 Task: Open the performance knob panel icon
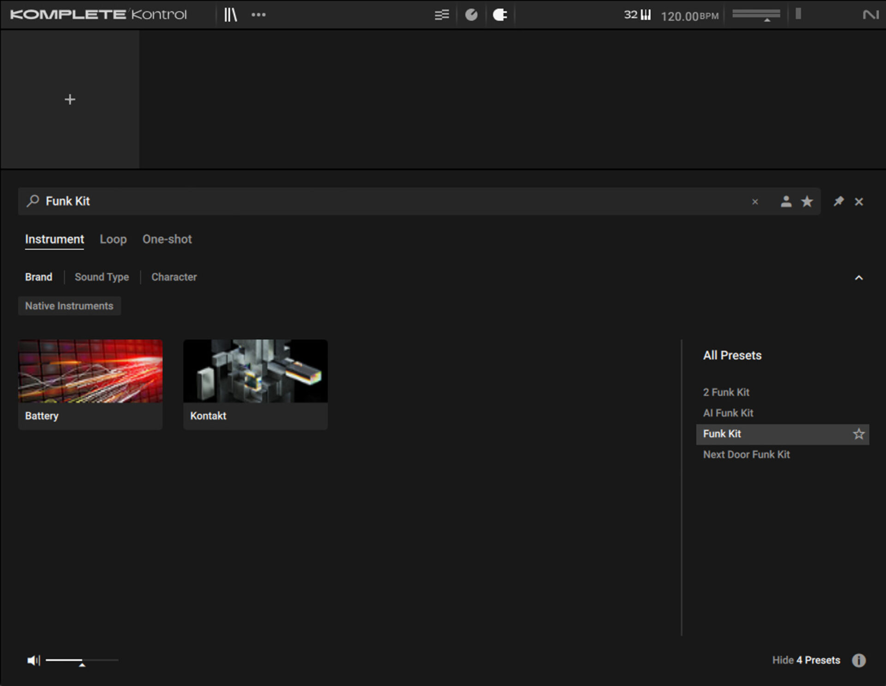471,15
